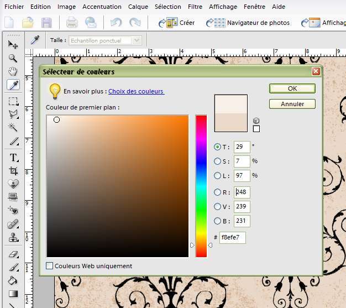Select the Clone Stamp tool
The image size is (346, 308).
[x=13, y=238]
